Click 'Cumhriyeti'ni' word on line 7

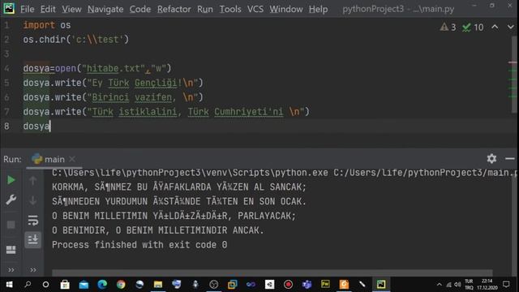(x=249, y=112)
